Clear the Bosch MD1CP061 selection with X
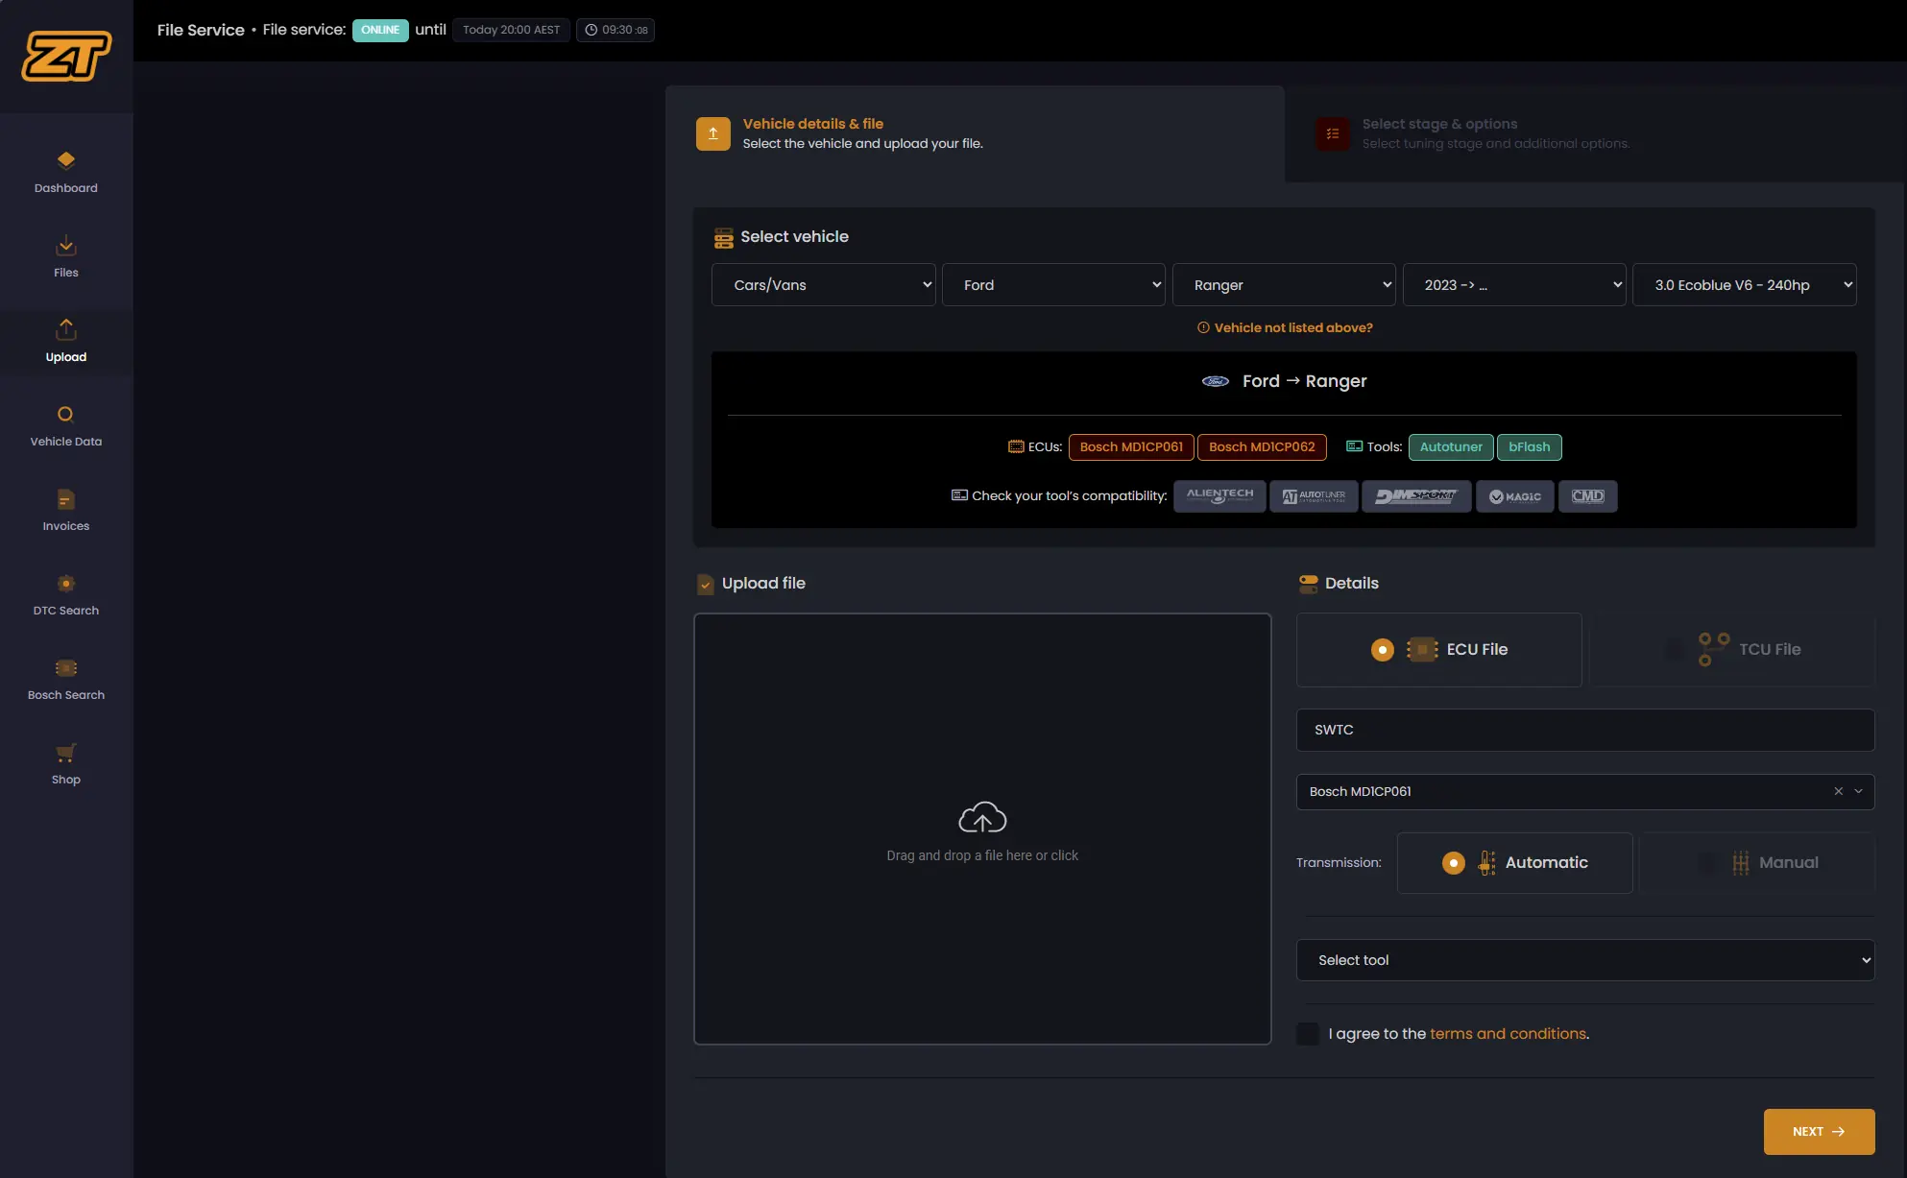The image size is (1907, 1178). 1838,791
